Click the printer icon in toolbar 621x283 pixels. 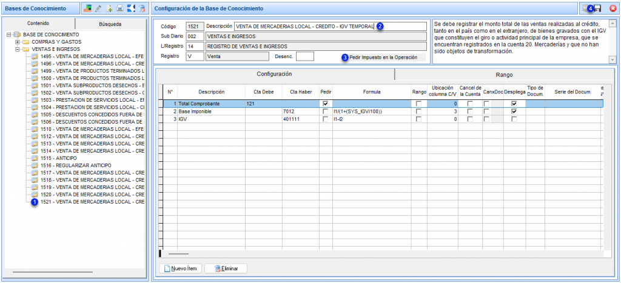click(x=121, y=8)
